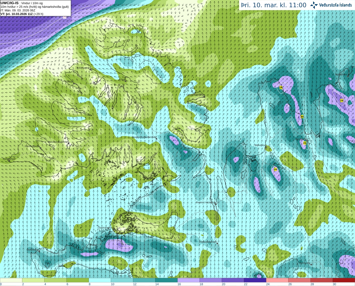Select the 14–16 m/s dark teal legend swatch
This screenshot has height=286, width=355.
tap(166, 280)
